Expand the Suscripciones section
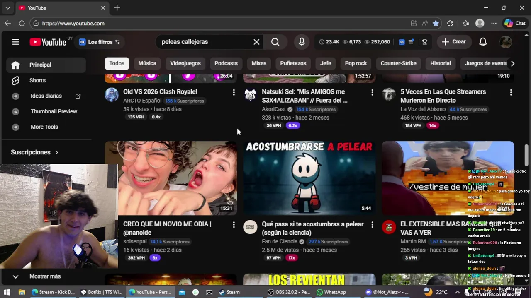 tap(34, 152)
